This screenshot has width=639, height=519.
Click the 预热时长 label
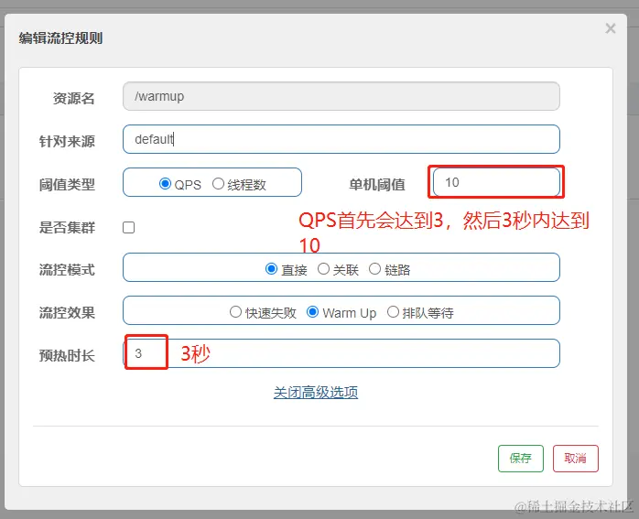point(67,356)
